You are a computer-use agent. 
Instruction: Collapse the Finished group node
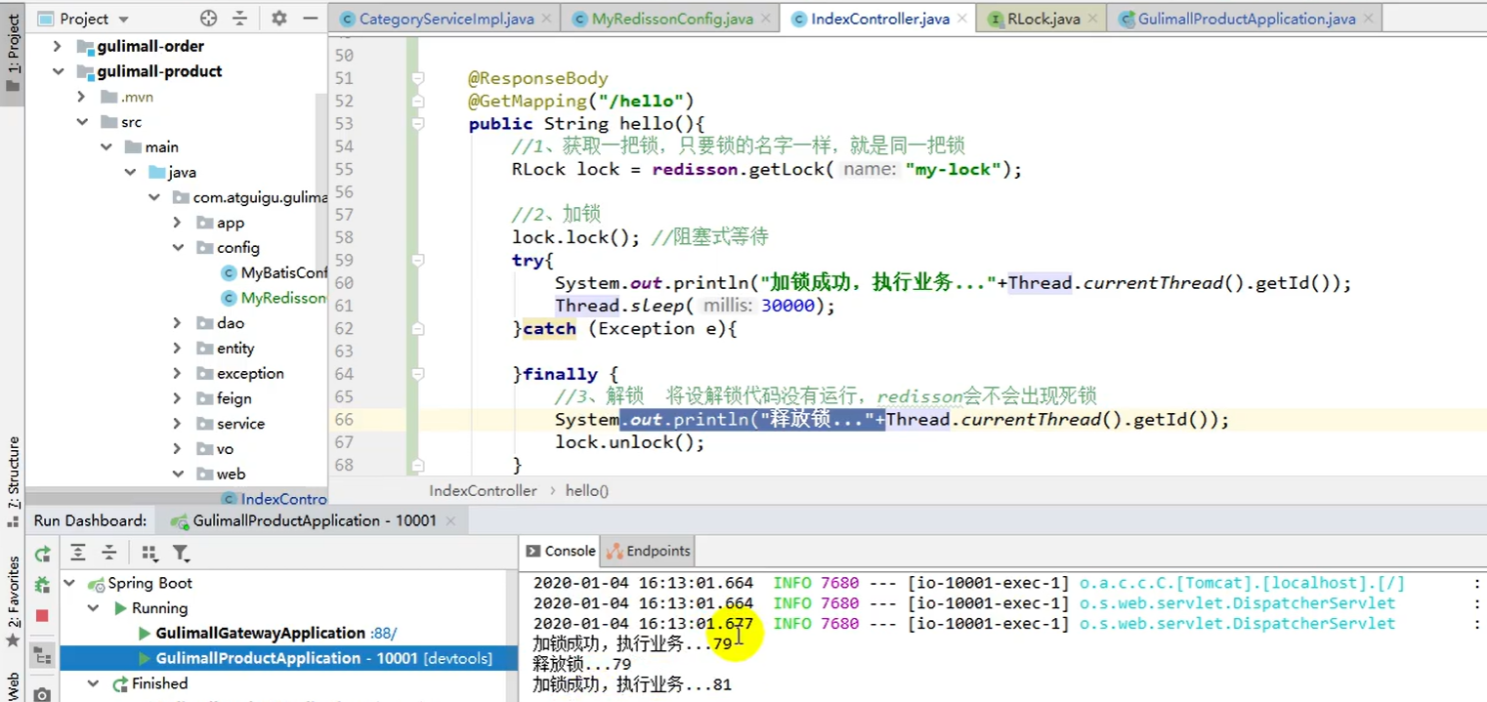click(94, 683)
